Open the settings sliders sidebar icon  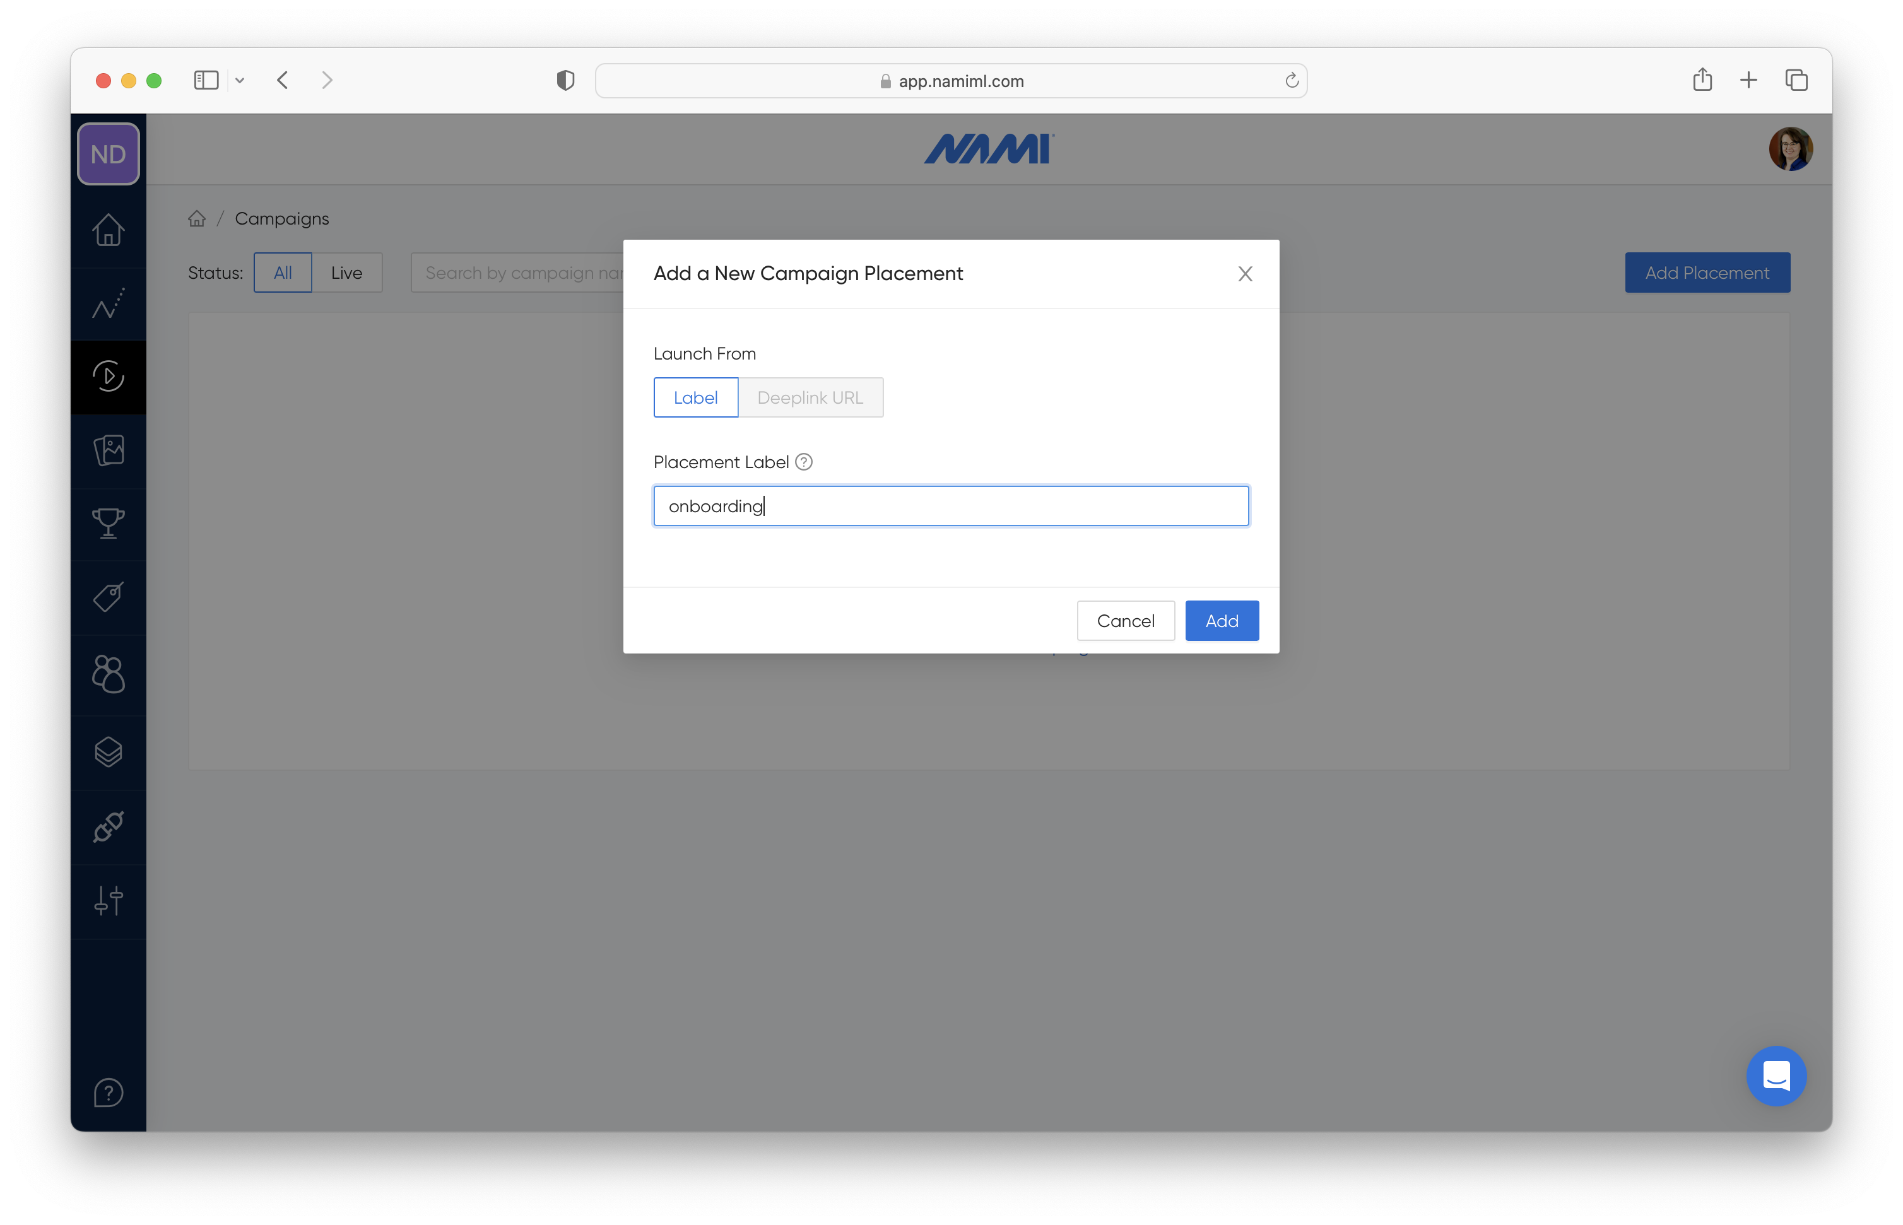(108, 900)
